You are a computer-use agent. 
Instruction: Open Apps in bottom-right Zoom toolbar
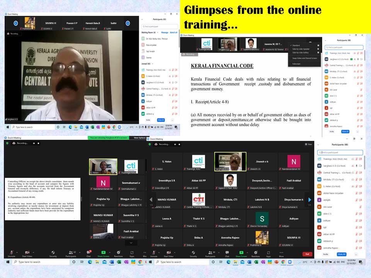point(268,254)
